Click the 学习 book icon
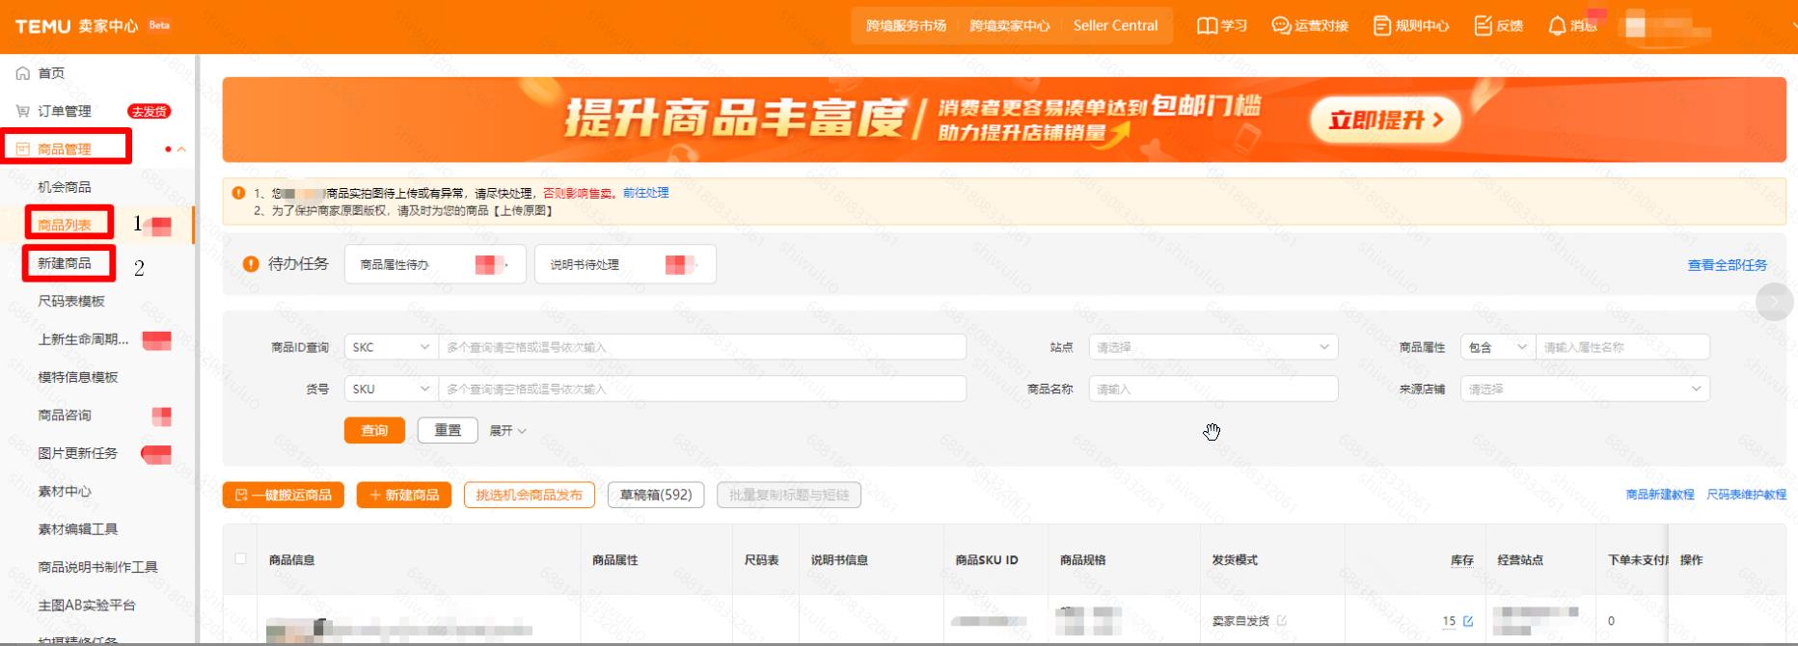 (x=1207, y=26)
